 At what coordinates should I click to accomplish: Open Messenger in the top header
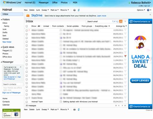[44, 3]
